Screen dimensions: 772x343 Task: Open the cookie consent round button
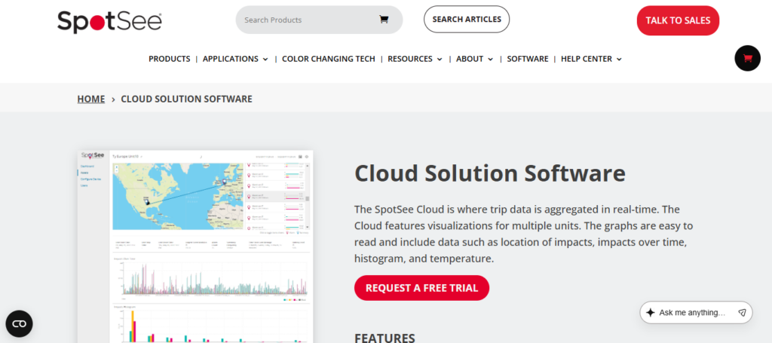(19, 324)
